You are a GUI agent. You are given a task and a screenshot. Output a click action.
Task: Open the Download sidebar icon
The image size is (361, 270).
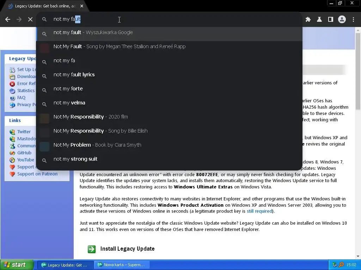click(x=12, y=77)
